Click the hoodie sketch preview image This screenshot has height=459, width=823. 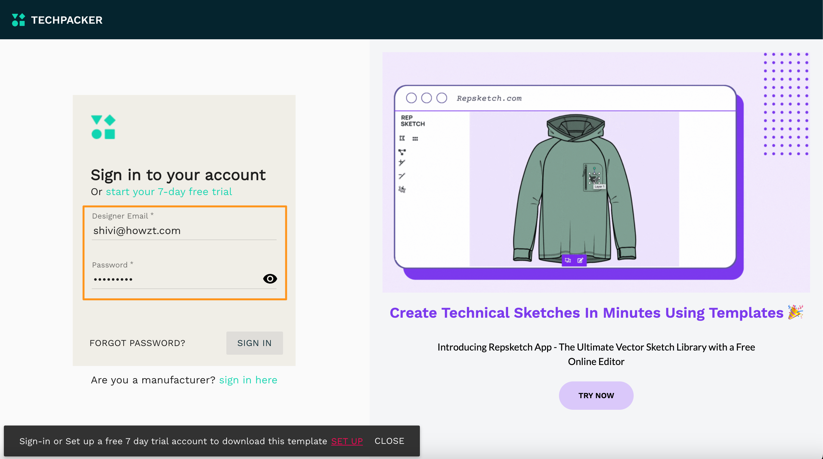click(574, 189)
